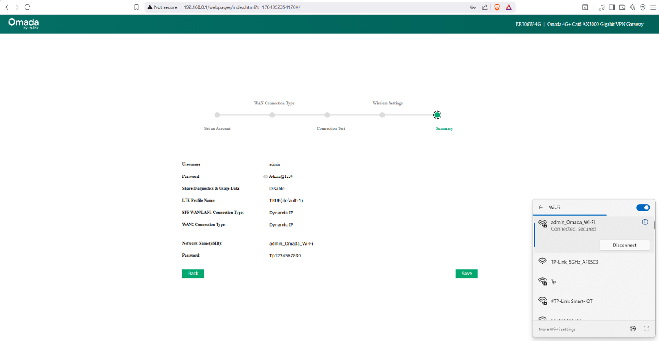Open admin_Omada_Wi-Fi properties info icon
The width and height of the screenshot is (659, 341).
pyautogui.click(x=645, y=222)
